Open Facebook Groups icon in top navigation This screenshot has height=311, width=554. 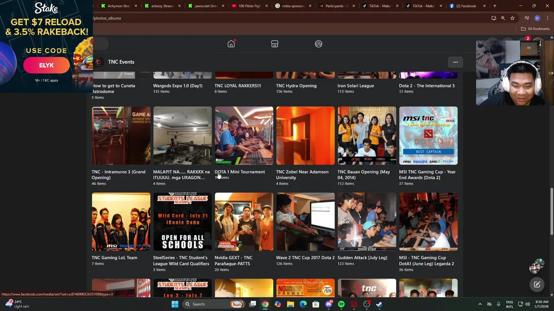(x=319, y=44)
